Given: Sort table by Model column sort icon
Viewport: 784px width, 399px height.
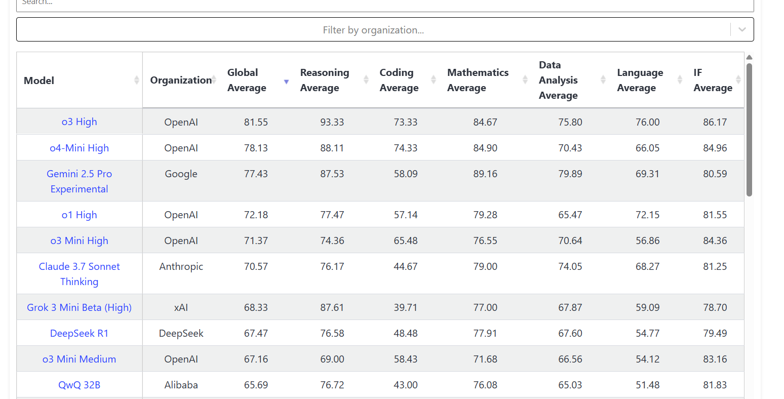Looking at the screenshot, I should [136, 80].
